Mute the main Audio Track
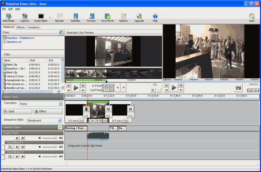 point(23,138)
